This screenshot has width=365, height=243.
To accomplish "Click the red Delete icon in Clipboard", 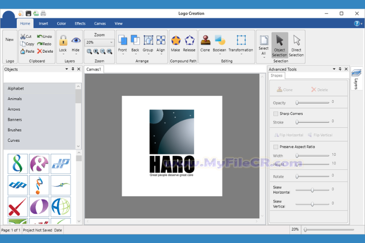I will [x=40, y=51].
